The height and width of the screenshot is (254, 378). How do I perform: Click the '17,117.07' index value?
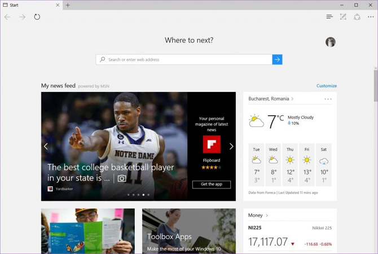pyautogui.click(x=268, y=242)
